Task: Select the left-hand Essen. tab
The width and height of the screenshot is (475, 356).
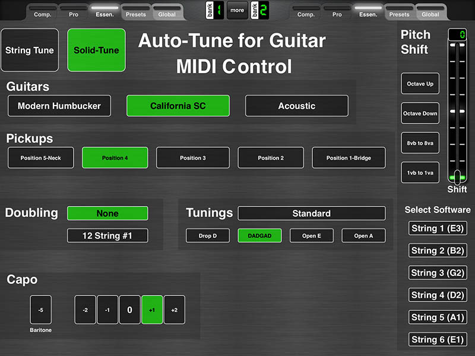Action: tap(105, 12)
